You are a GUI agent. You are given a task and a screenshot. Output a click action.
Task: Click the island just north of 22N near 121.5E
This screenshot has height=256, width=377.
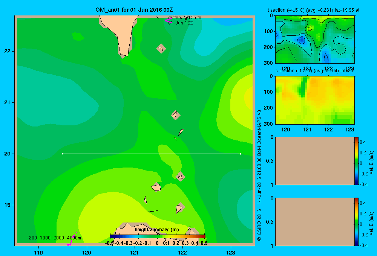[161, 48]
